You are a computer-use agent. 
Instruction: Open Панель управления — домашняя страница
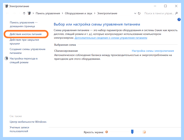pyautogui.click(x=23, y=24)
